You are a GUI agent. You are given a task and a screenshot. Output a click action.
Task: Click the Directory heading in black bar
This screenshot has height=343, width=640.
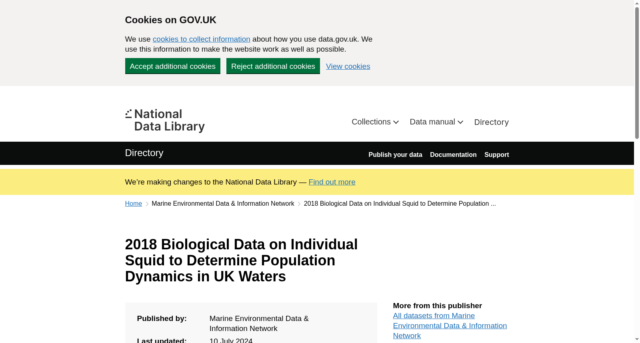144,153
